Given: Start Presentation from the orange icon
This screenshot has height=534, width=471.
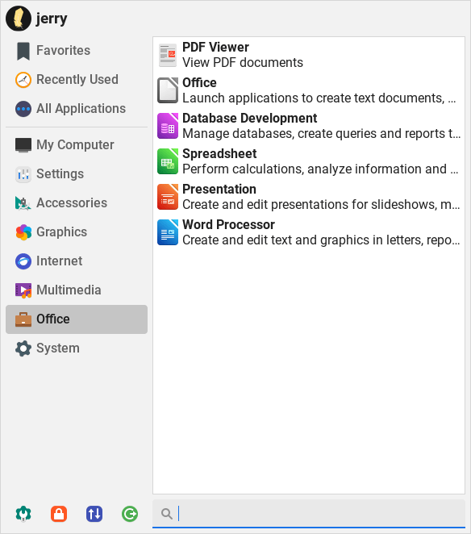Looking at the screenshot, I should click(168, 197).
